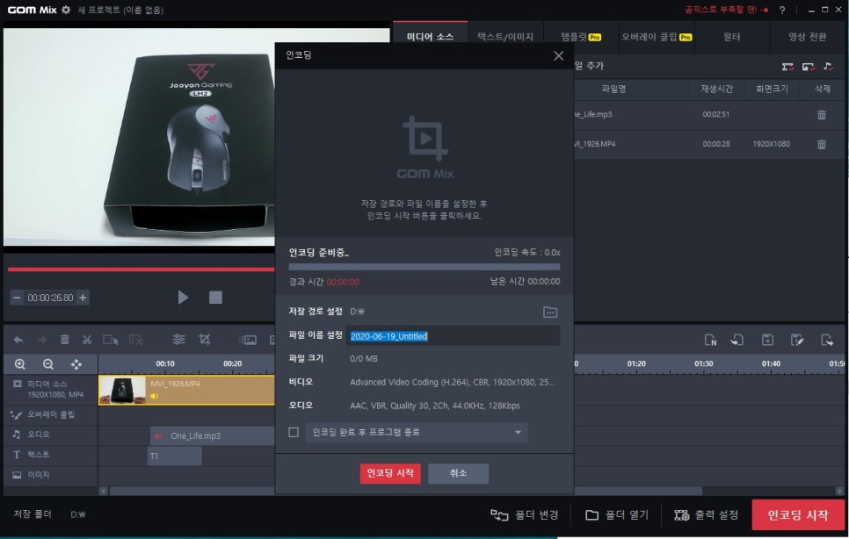849x539 pixels.
Task: Start encoding with dialog 인코딩 시작 button
Action: (x=390, y=473)
